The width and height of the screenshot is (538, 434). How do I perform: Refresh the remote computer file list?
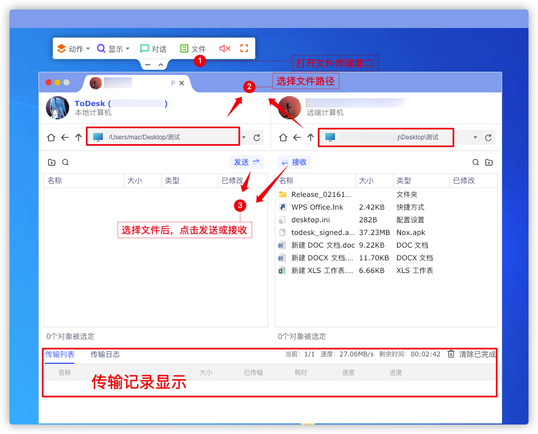488,138
